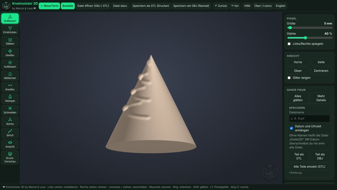Image resolution: width=337 pixels, height=190 pixels.
Task: Choose the Glätten smoothing tool
Action: (x=10, y=41)
